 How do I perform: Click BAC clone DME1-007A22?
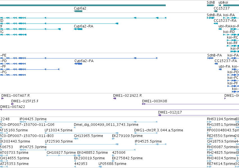13,107
